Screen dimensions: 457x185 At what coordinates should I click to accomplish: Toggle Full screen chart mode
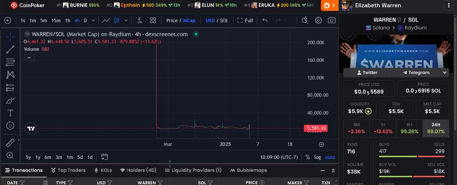(x=245, y=20)
